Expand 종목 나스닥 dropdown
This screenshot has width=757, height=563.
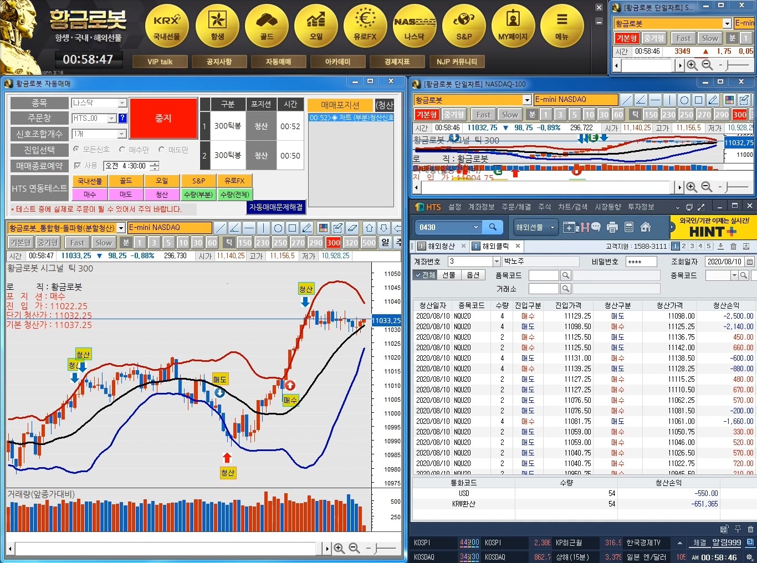tap(122, 103)
